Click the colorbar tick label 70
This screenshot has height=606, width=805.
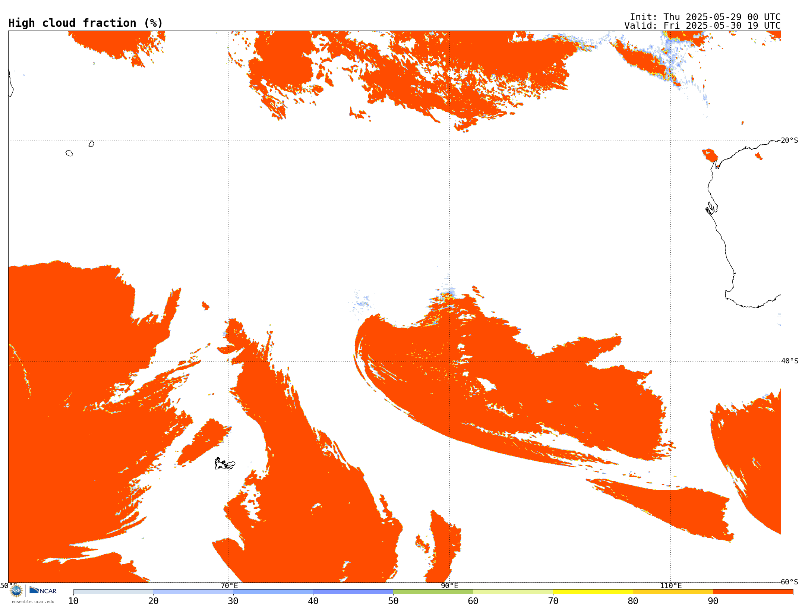coord(553,601)
